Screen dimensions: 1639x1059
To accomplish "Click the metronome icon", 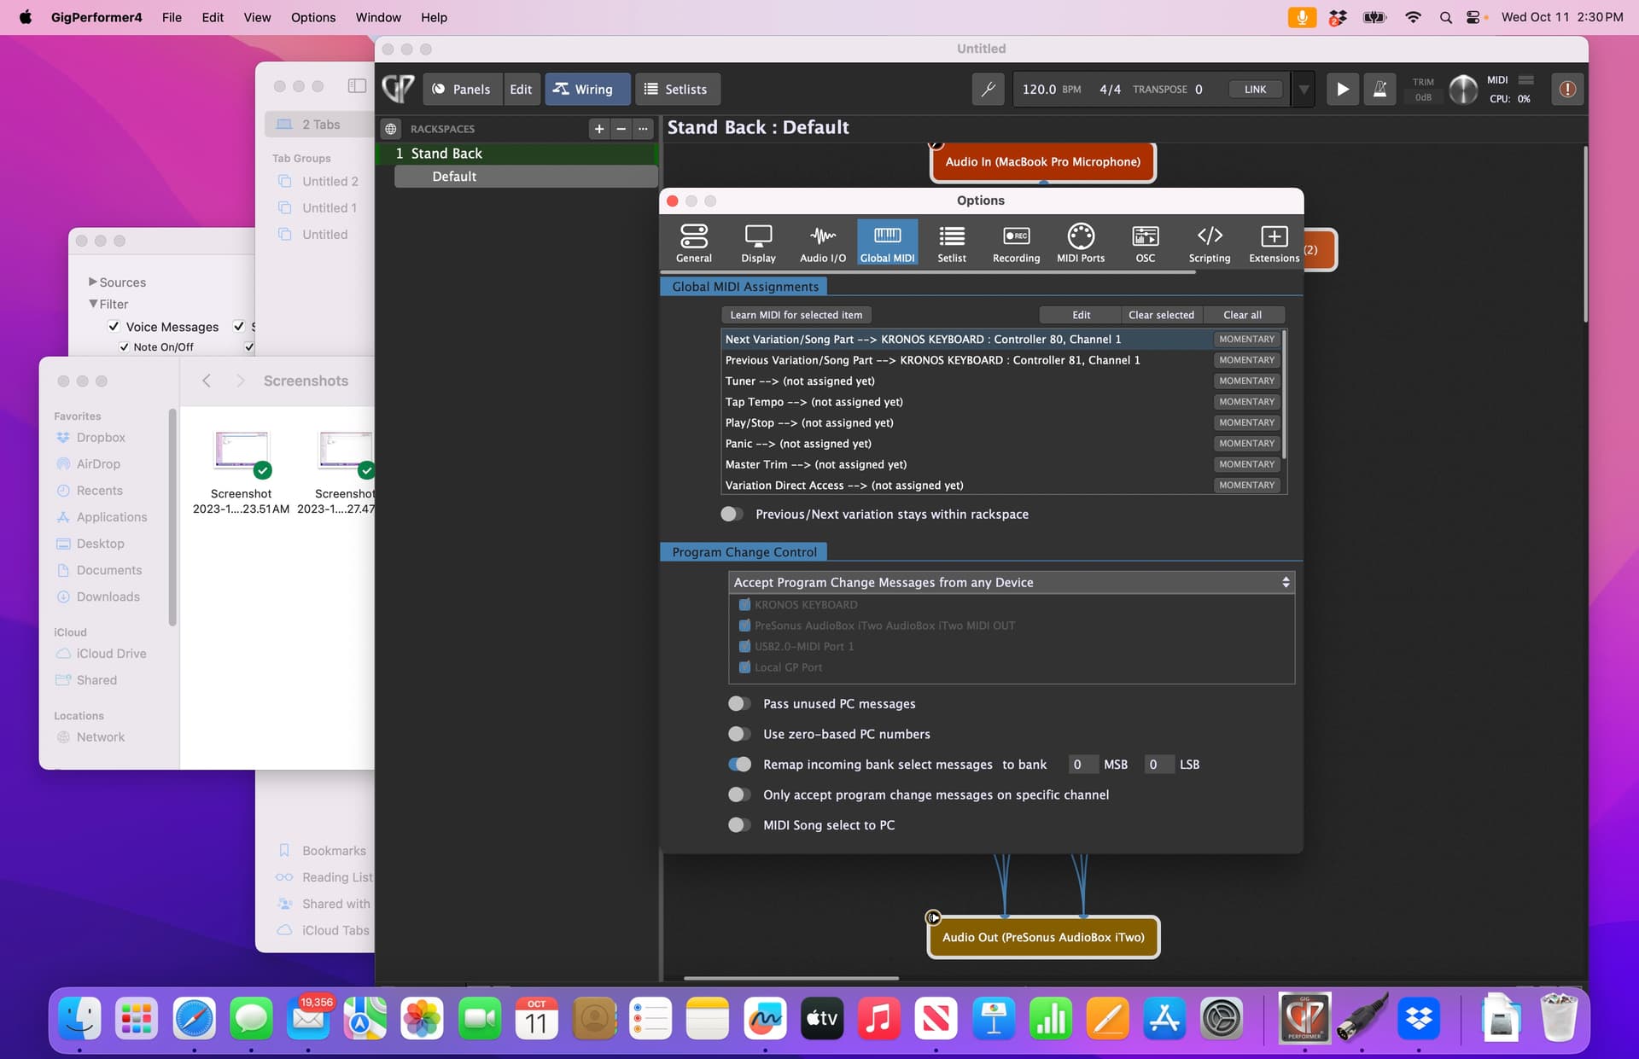I will (1379, 89).
